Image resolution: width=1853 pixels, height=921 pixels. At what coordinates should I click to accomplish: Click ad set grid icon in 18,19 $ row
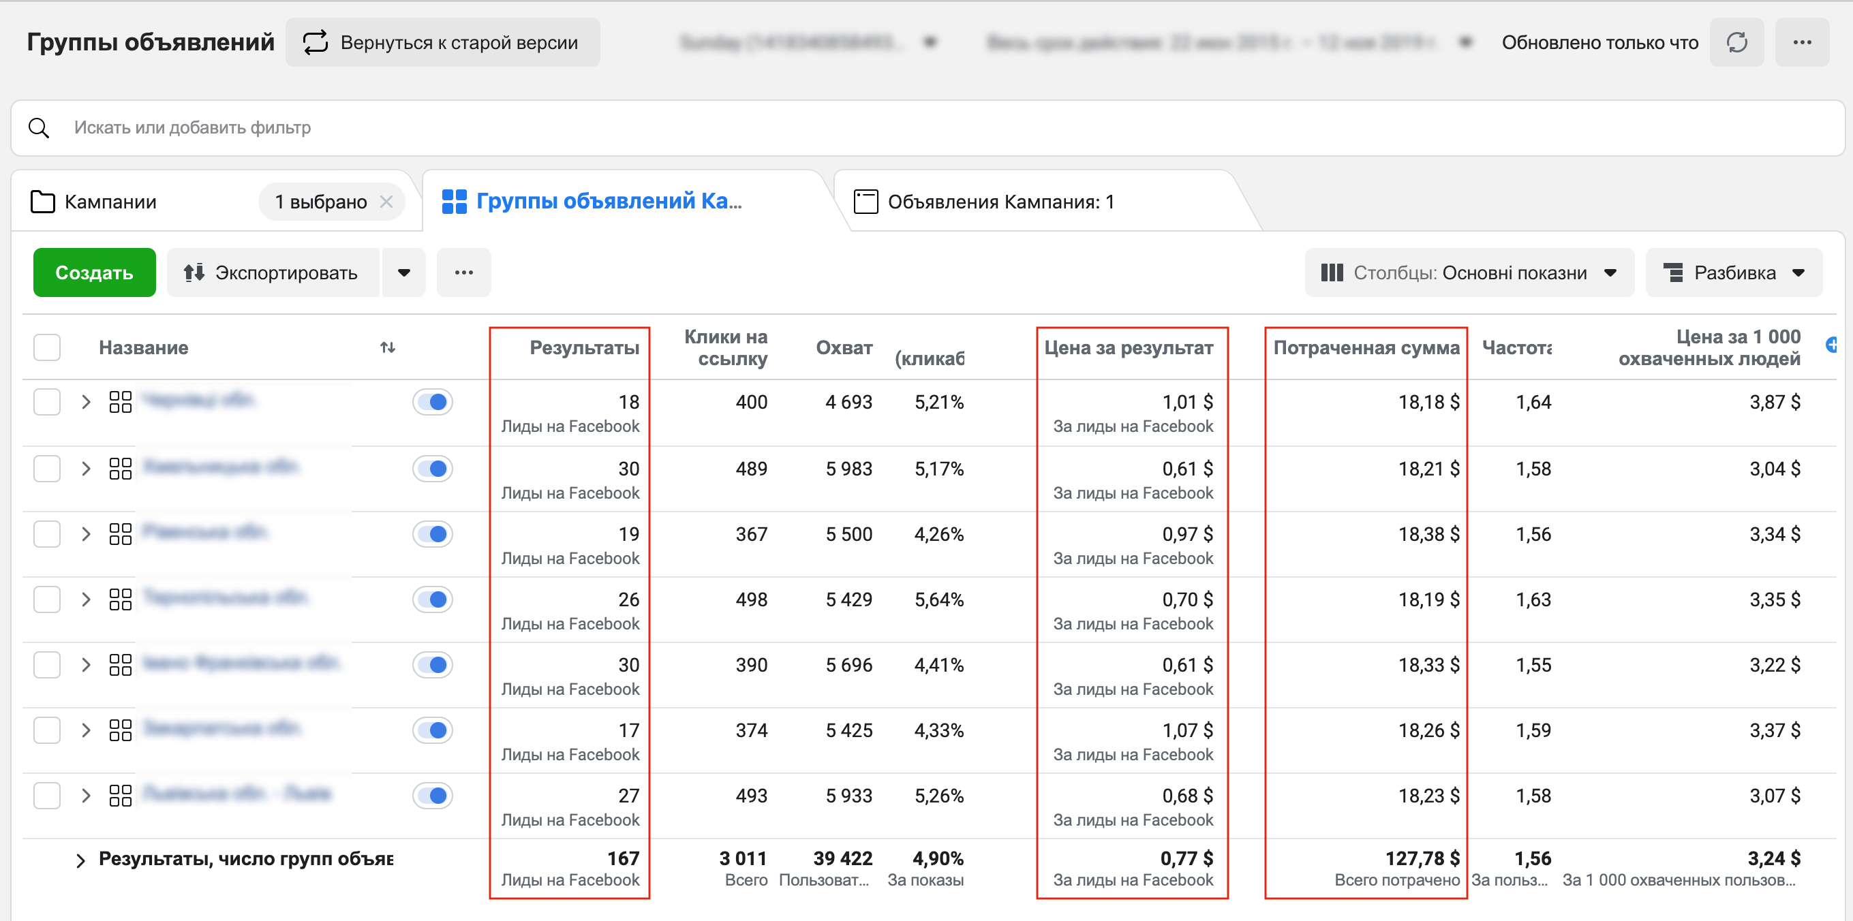click(120, 599)
